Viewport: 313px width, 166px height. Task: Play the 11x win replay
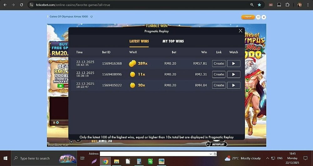click(x=233, y=74)
